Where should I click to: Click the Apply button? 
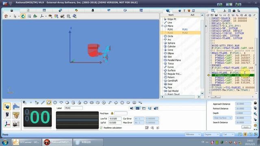(246, 127)
